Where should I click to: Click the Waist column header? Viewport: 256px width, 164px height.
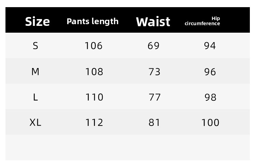pos(153,21)
